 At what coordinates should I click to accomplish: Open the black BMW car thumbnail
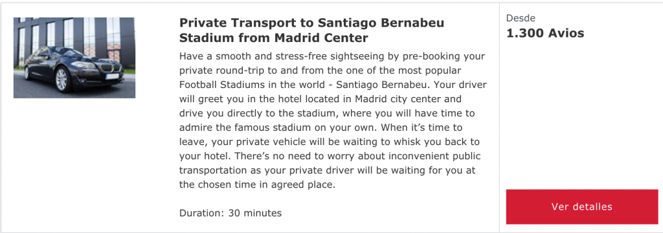coord(74,58)
